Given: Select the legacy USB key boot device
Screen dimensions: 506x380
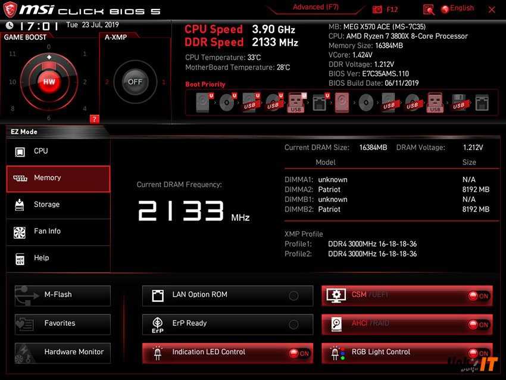Looking at the screenshot, I should pyautogui.click(x=435, y=102).
